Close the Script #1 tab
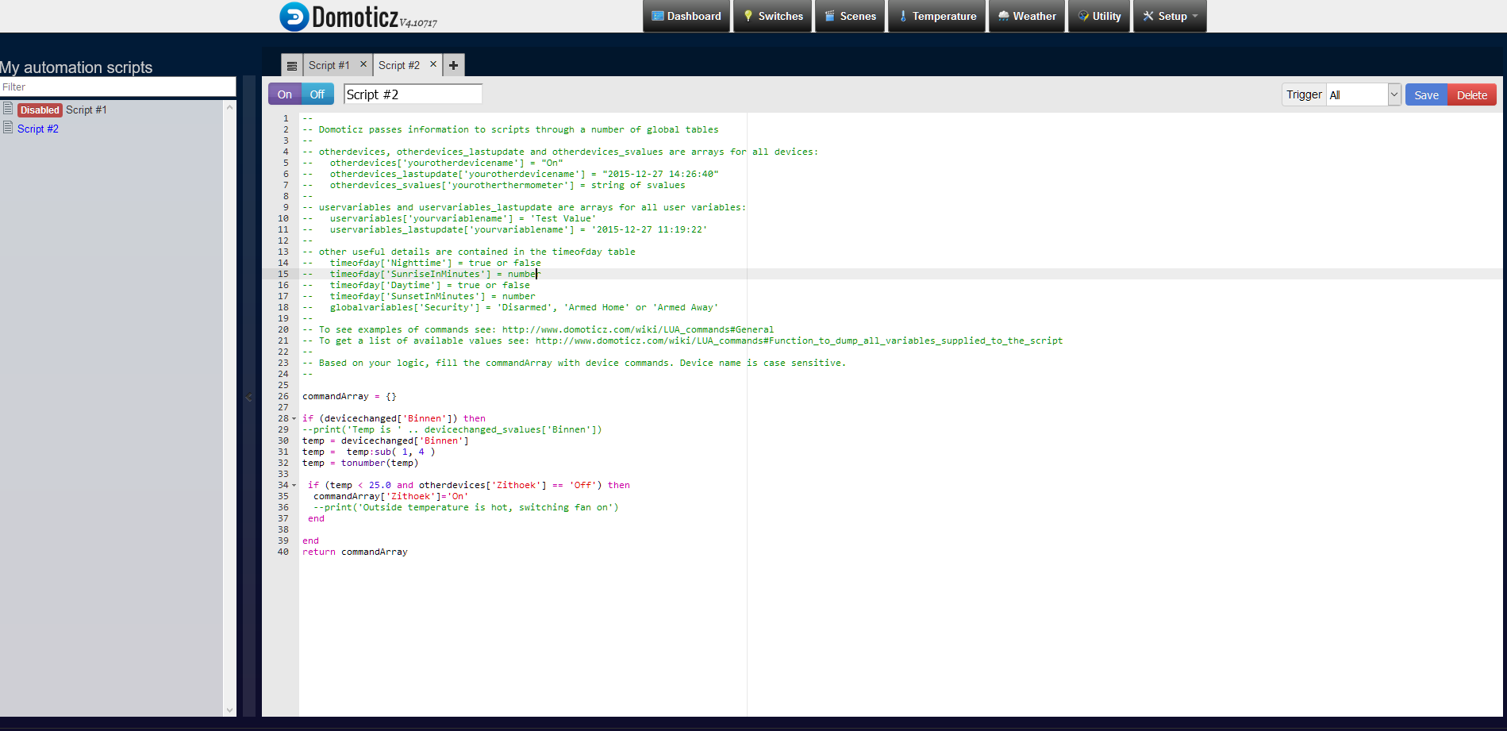 tap(363, 64)
